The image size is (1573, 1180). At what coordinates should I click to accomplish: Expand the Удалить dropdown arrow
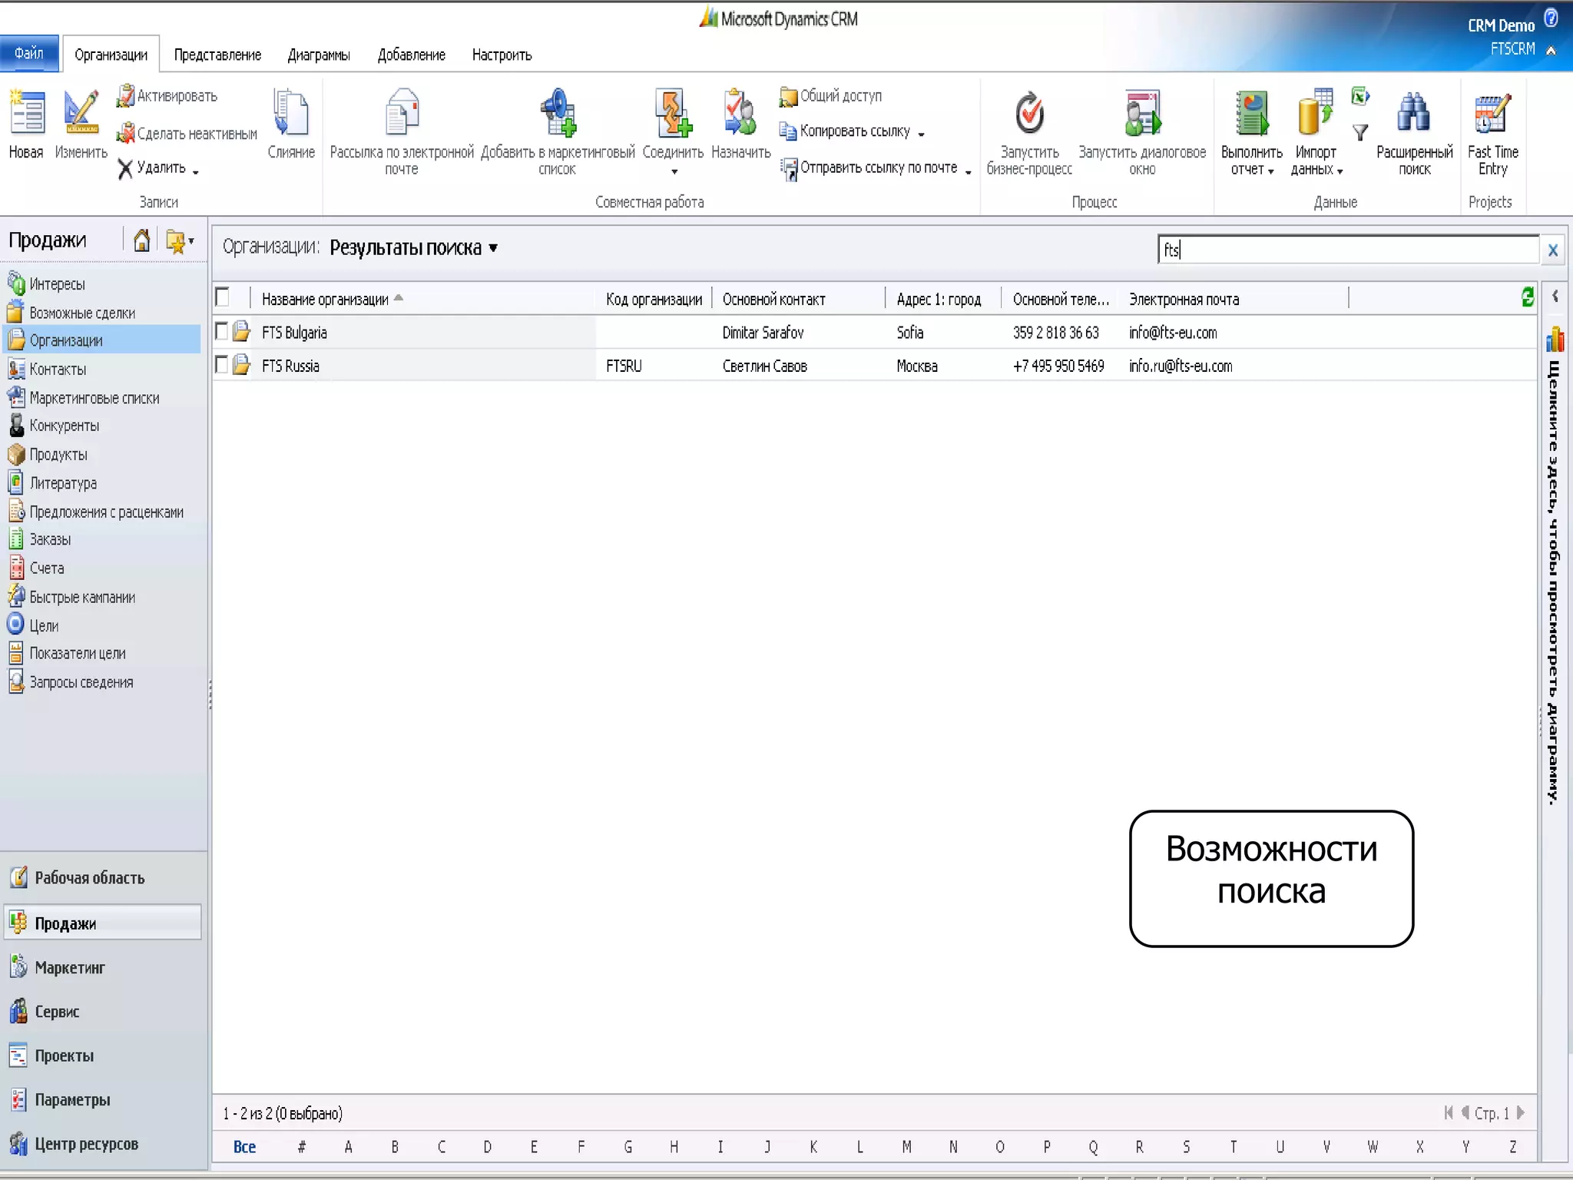tap(196, 171)
